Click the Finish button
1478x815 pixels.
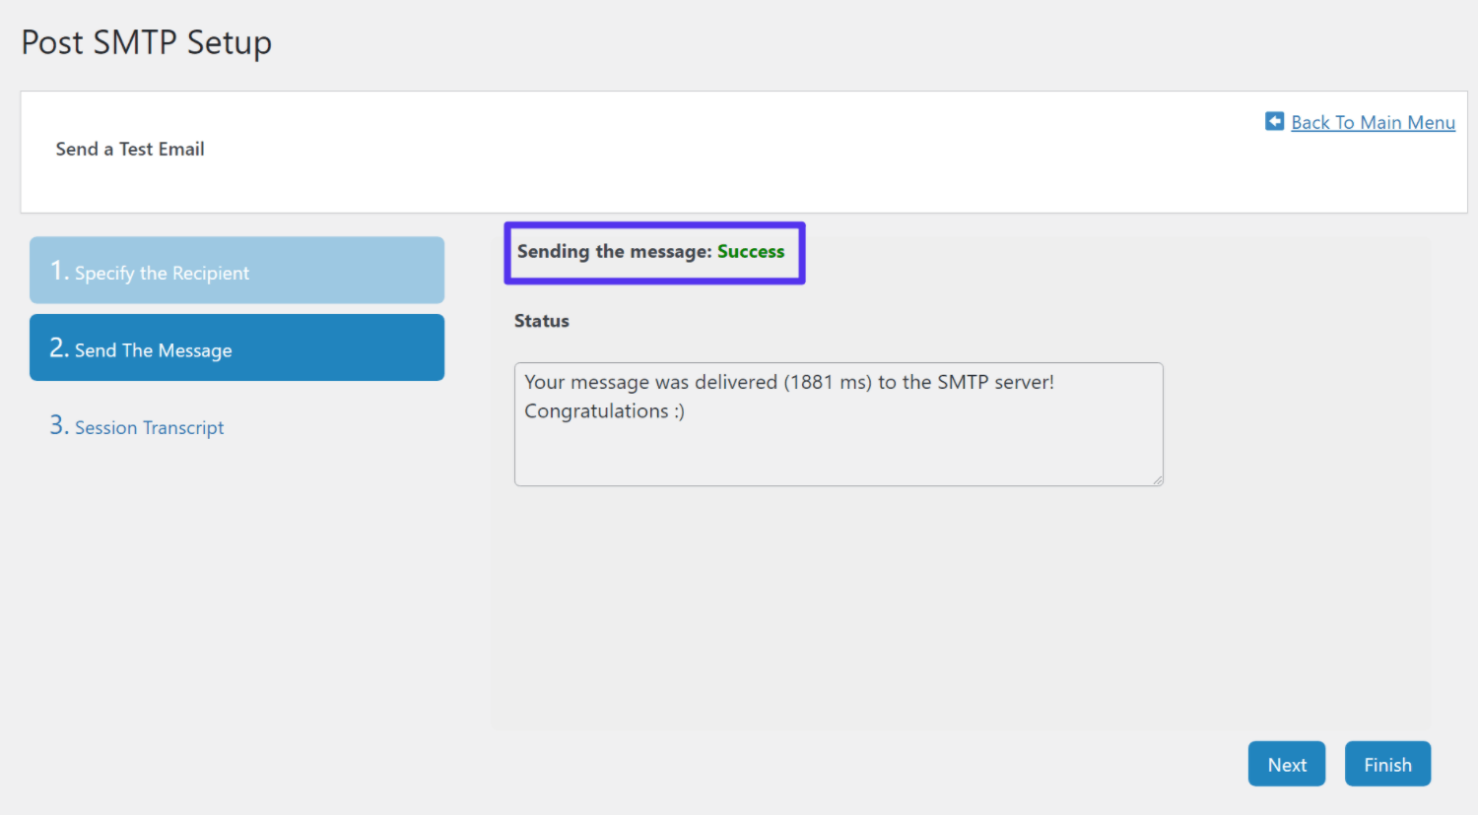pos(1387,764)
